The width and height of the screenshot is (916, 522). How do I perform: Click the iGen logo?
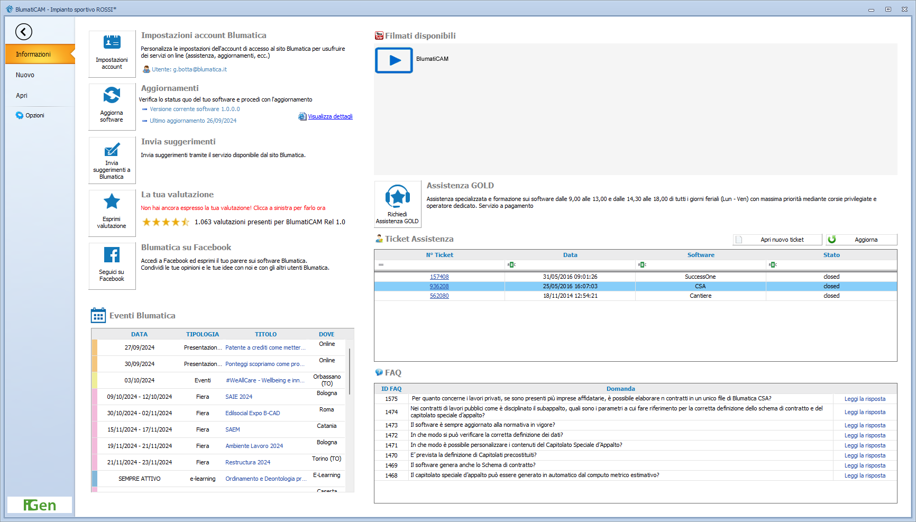(x=40, y=505)
